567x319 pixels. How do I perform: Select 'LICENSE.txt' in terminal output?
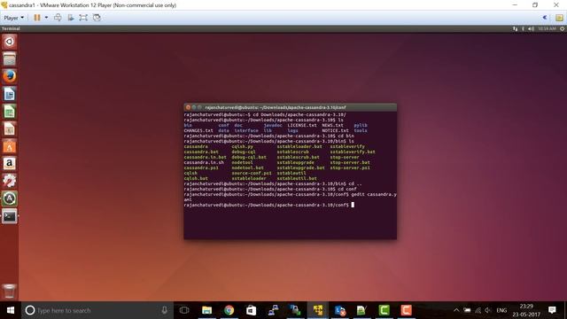click(302, 125)
